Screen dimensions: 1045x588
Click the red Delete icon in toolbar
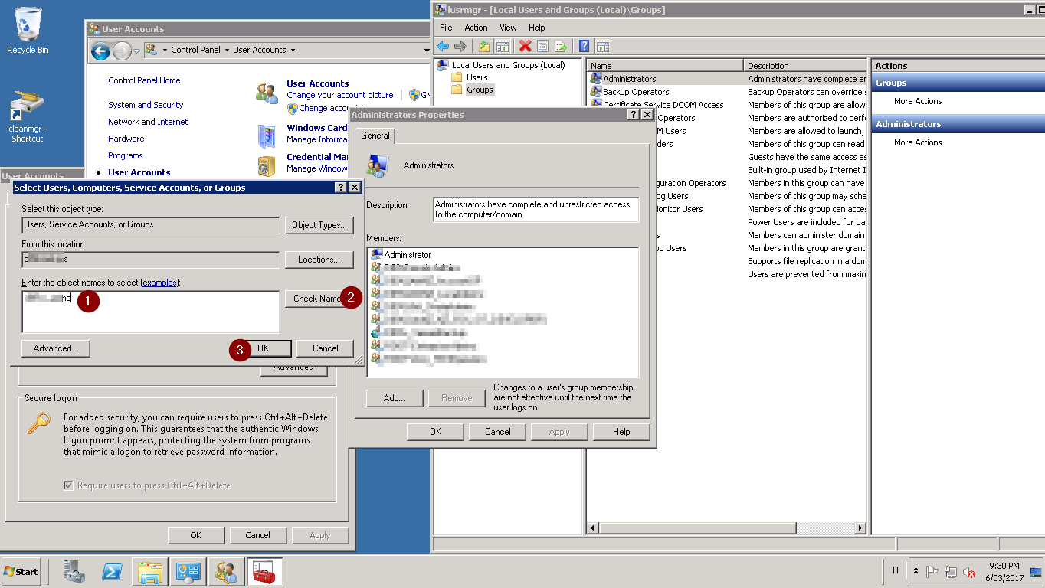coord(525,46)
